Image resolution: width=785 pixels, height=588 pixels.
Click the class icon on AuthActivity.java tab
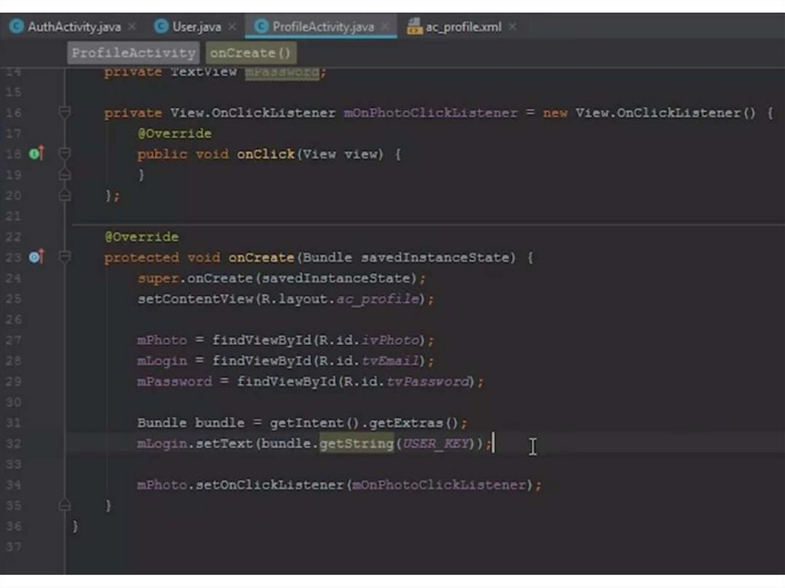pos(16,27)
